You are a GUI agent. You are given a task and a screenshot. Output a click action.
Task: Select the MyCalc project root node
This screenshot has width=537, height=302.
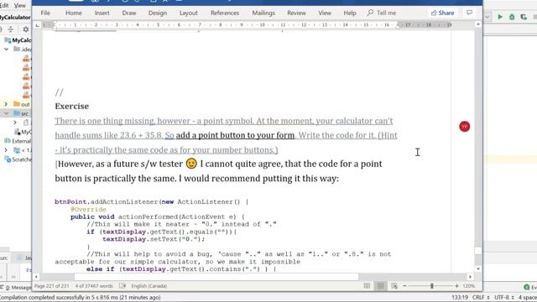[x=18, y=40]
